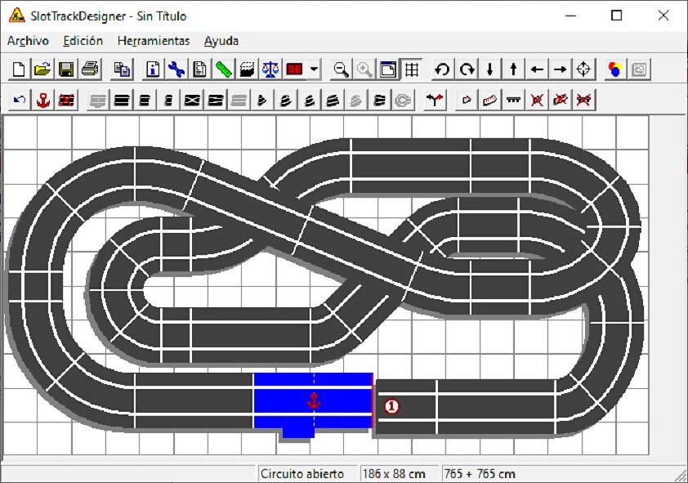The width and height of the screenshot is (688, 483).
Task: Undo last piece with blue curved arrow
Action: (x=20, y=101)
